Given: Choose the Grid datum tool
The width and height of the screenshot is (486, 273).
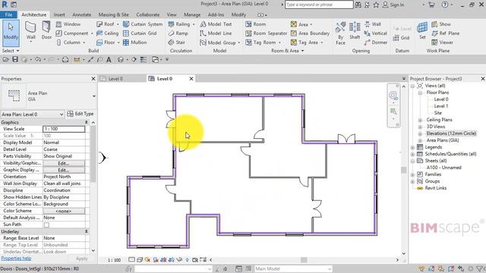Looking at the screenshot, I should pos(402,38).
